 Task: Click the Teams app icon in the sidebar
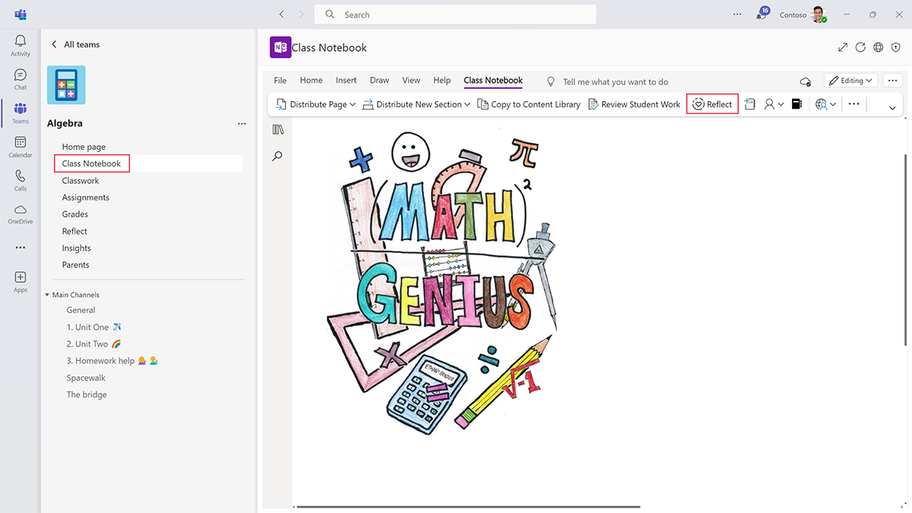[x=20, y=111]
